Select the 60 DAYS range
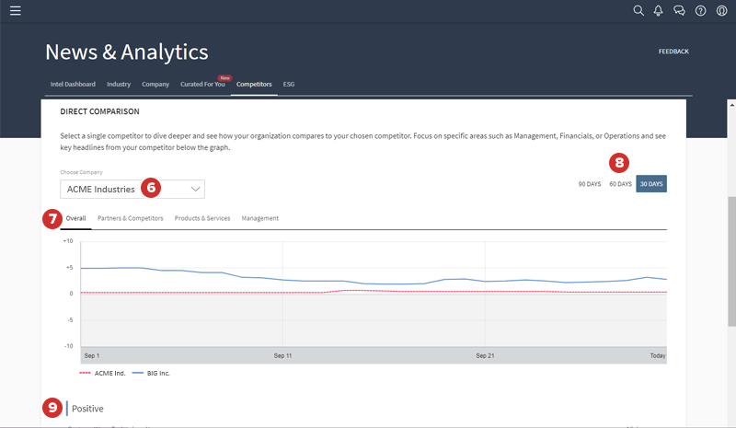Image resolution: width=736 pixels, height=428 pixels. pyautogui.click(x=620, y=184)
